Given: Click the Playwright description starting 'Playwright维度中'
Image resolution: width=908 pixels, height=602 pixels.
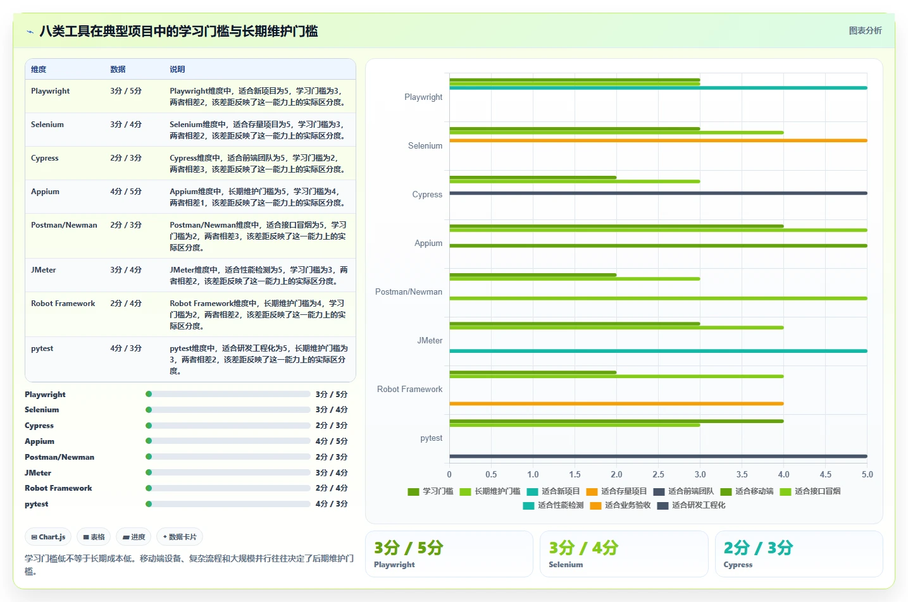Looking at the screenshot, I should pos(258,97).
